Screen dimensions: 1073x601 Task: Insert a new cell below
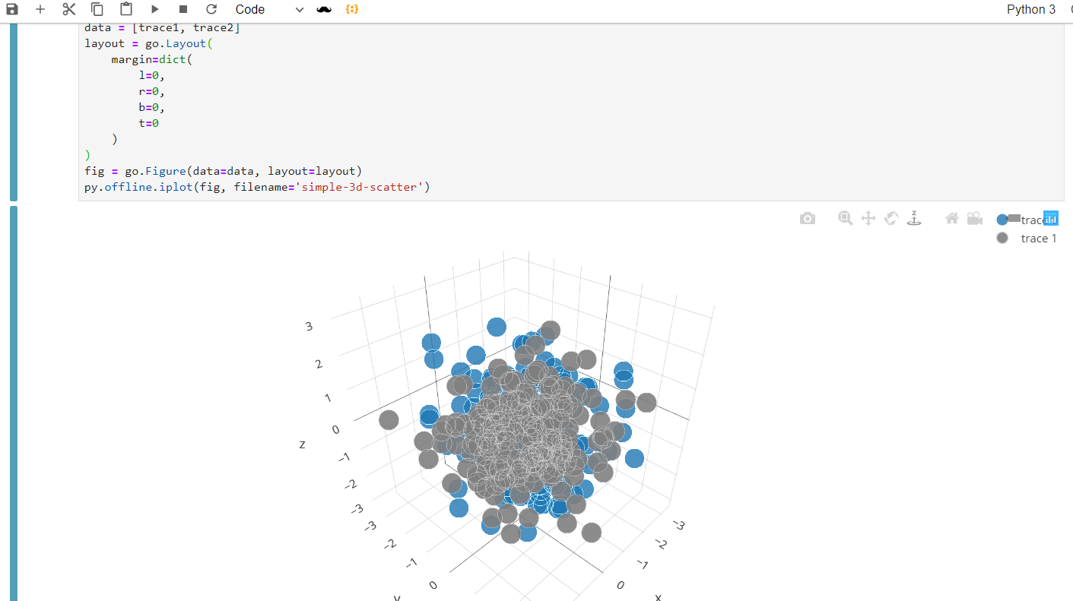pyautogui.click(x=40, y=9)
